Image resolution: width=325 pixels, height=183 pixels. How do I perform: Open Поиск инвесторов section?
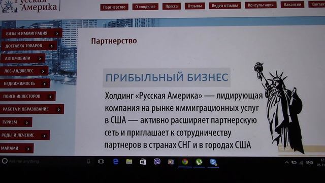28,96
